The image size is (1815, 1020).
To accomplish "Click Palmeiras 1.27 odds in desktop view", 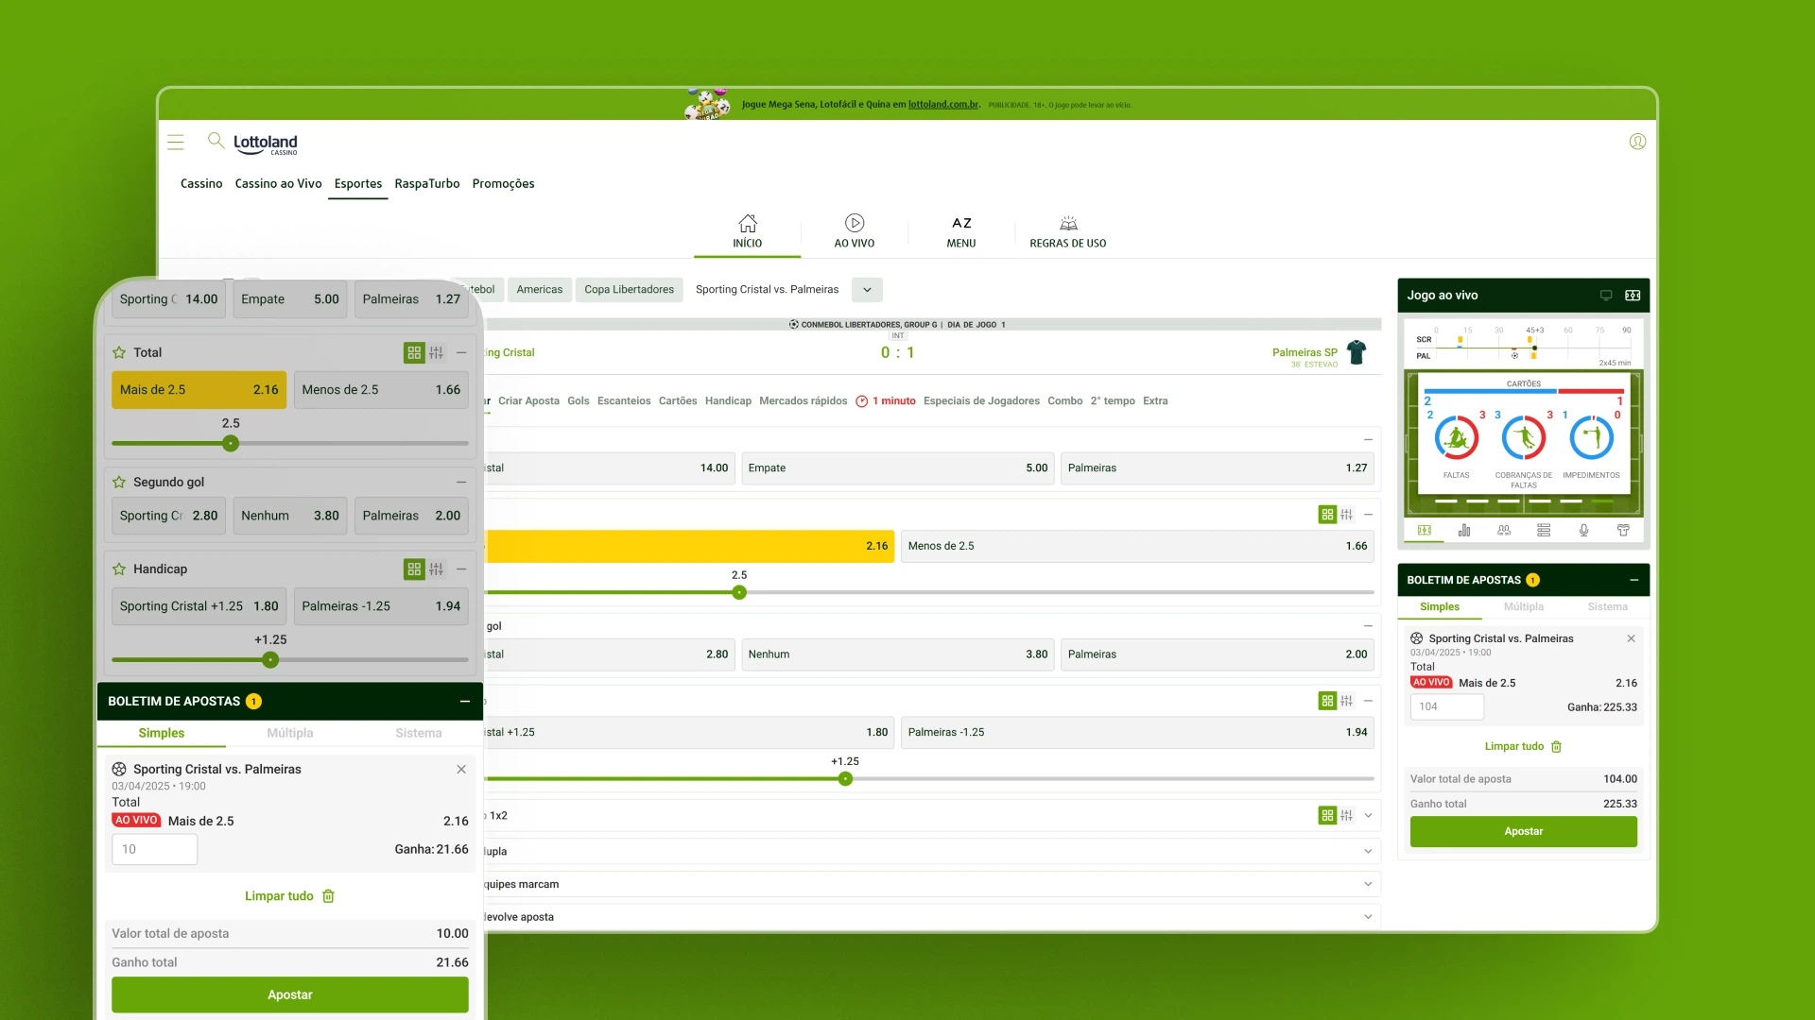I will click(x=1216, y=468).
